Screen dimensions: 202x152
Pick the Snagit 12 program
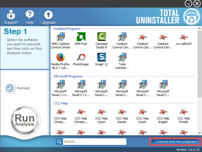click(x=101, y=58)
